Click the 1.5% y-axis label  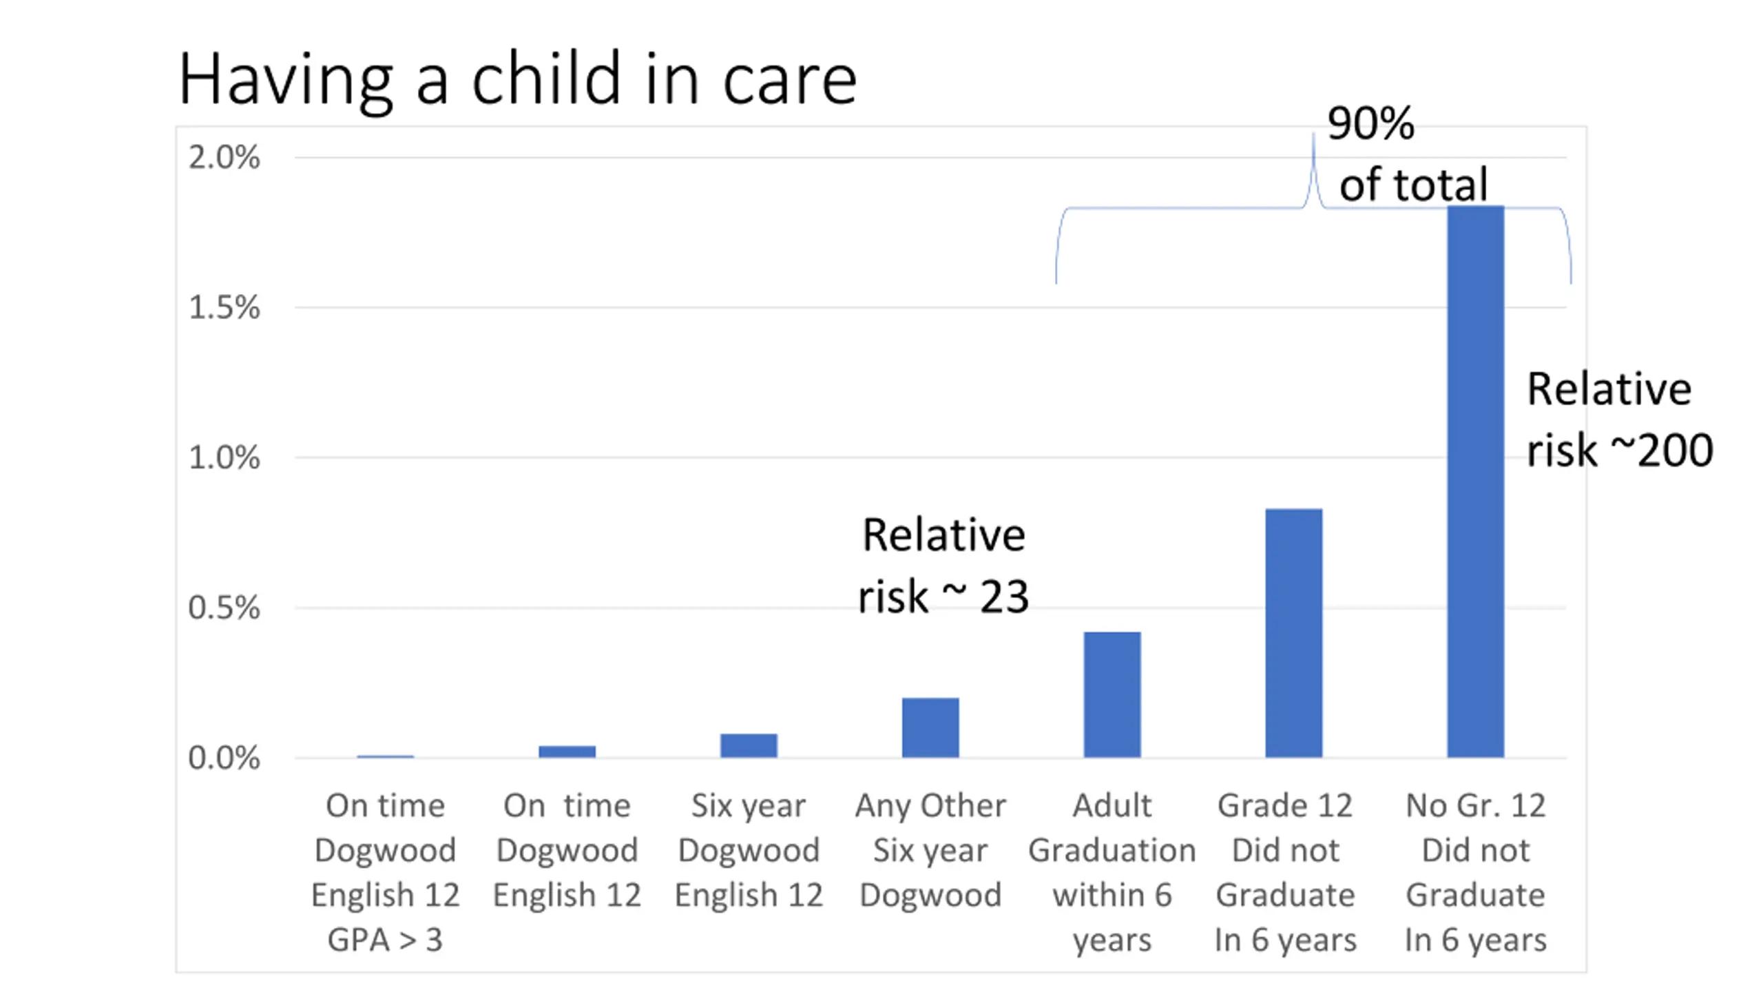pyautogui.click(x=224, y=307)
